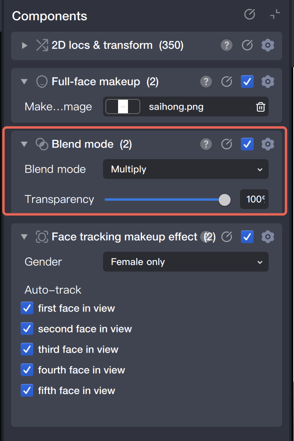Delete the saihong.png makeup image
The image size is (294, 441).
[260, 107]
